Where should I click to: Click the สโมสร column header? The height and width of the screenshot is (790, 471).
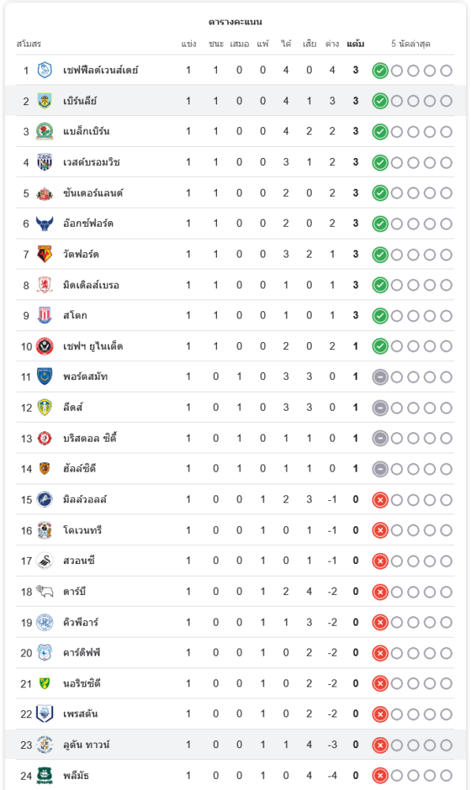click(28, 43)
